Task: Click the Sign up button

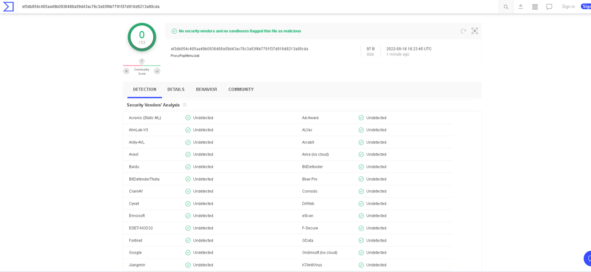Action: point(586,6)
